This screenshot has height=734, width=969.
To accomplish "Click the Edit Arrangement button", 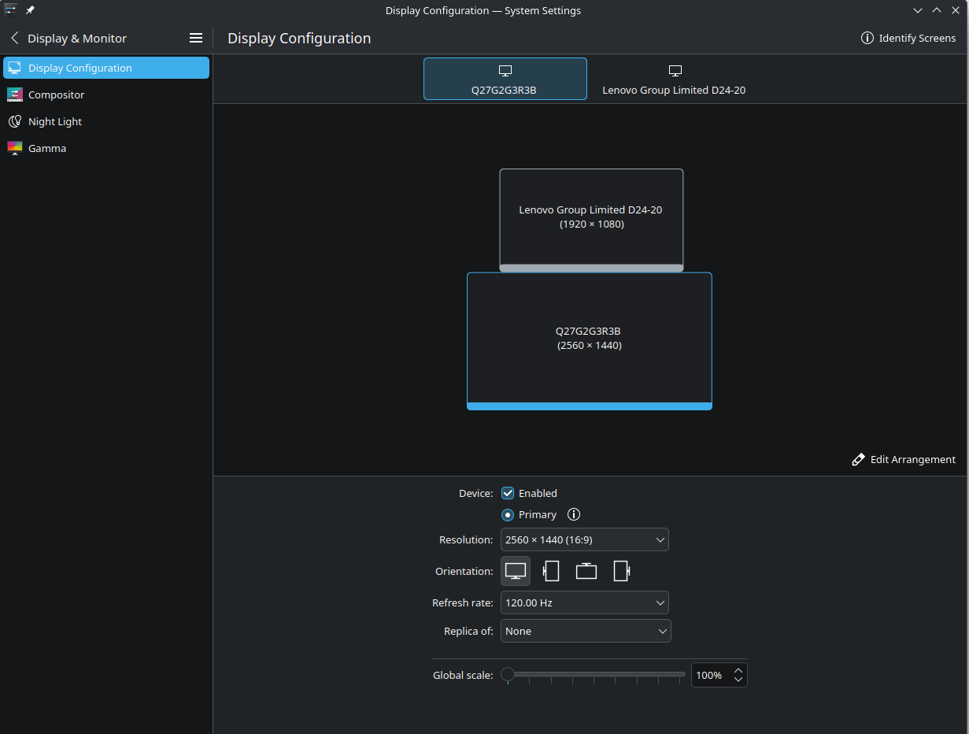I will pos(904,459).
